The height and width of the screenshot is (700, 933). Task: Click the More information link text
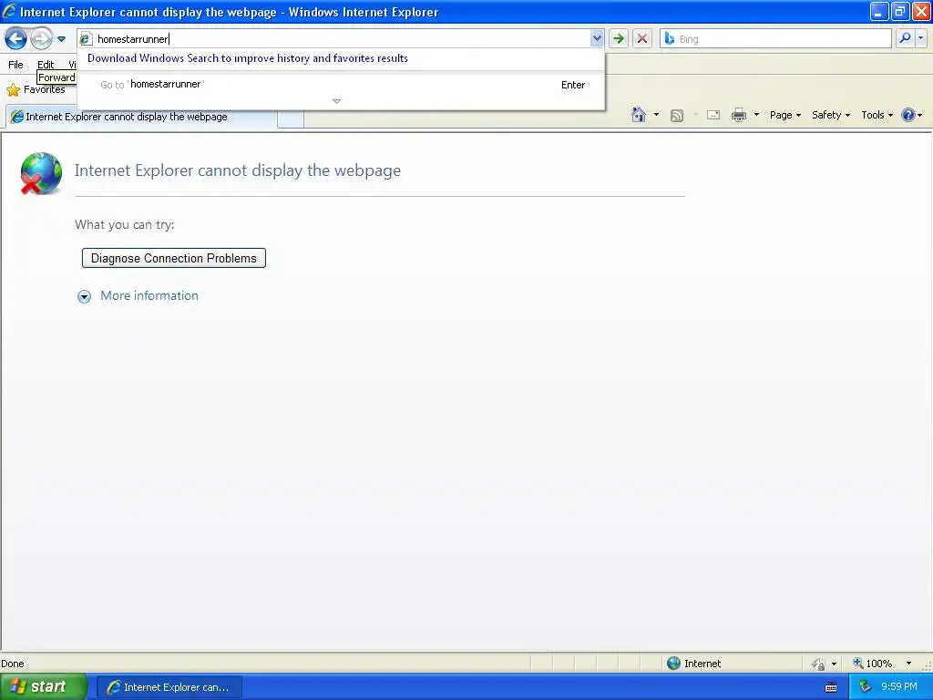149,296
